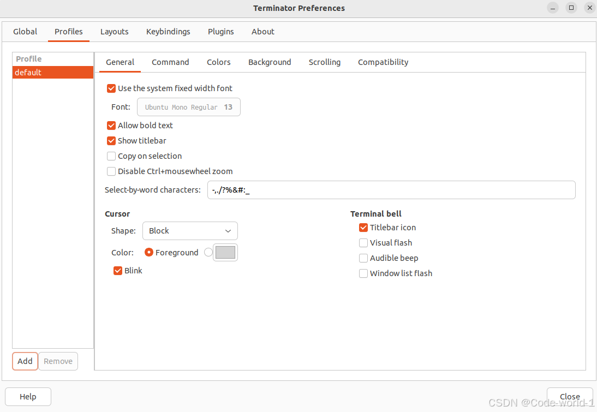
Task: Enable Audible beep terminal bell
Action: tap(363, 258)
